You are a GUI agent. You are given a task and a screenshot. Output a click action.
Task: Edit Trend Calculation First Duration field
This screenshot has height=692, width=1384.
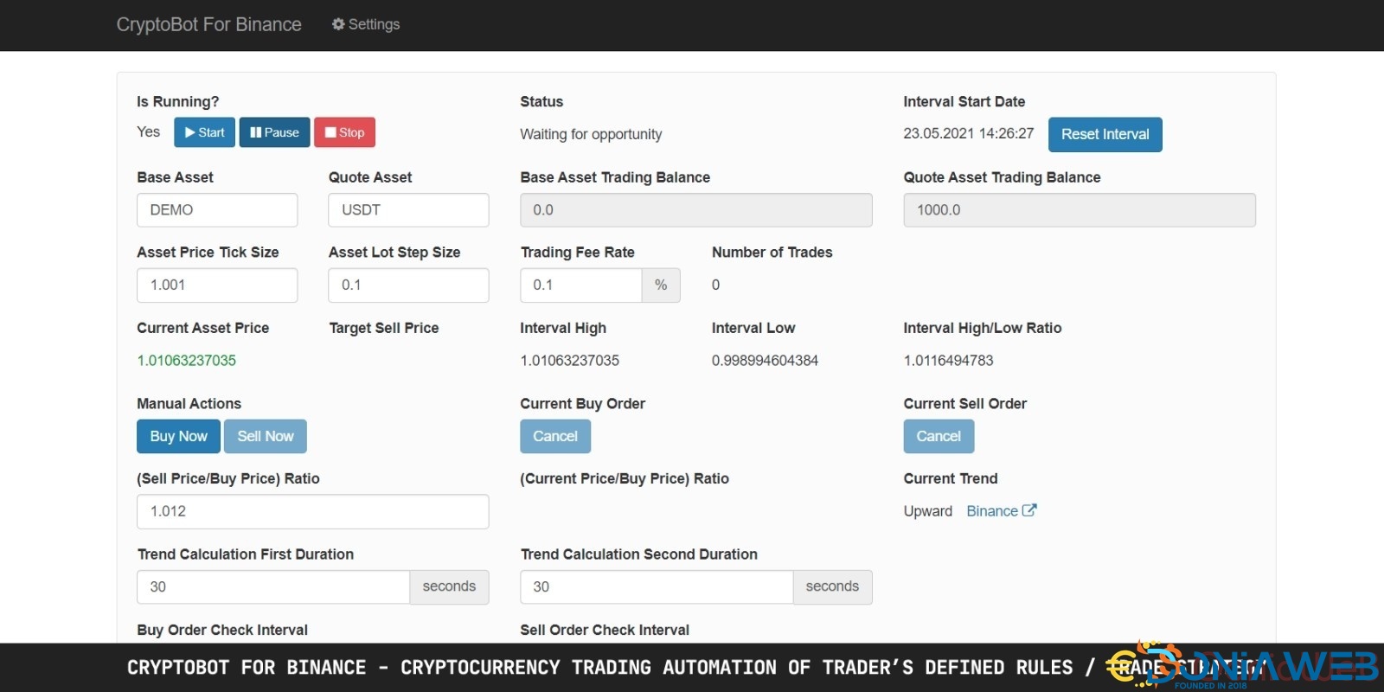click(273, 586)
